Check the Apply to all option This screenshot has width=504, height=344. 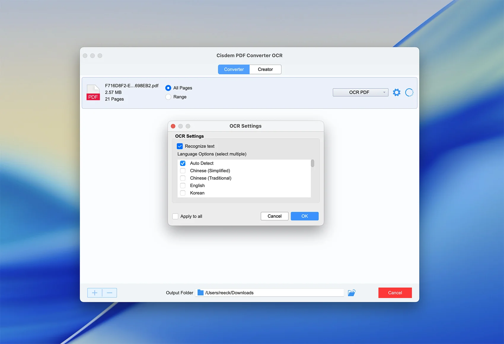[x=176, y=216]
